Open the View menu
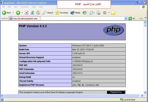The width and height of the screenshot is (148, 102). [16, 7]
